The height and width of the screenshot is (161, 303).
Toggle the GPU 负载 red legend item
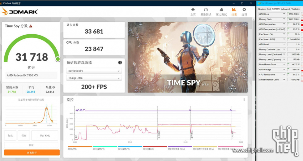pyautogui.click(x=155, y=148)
